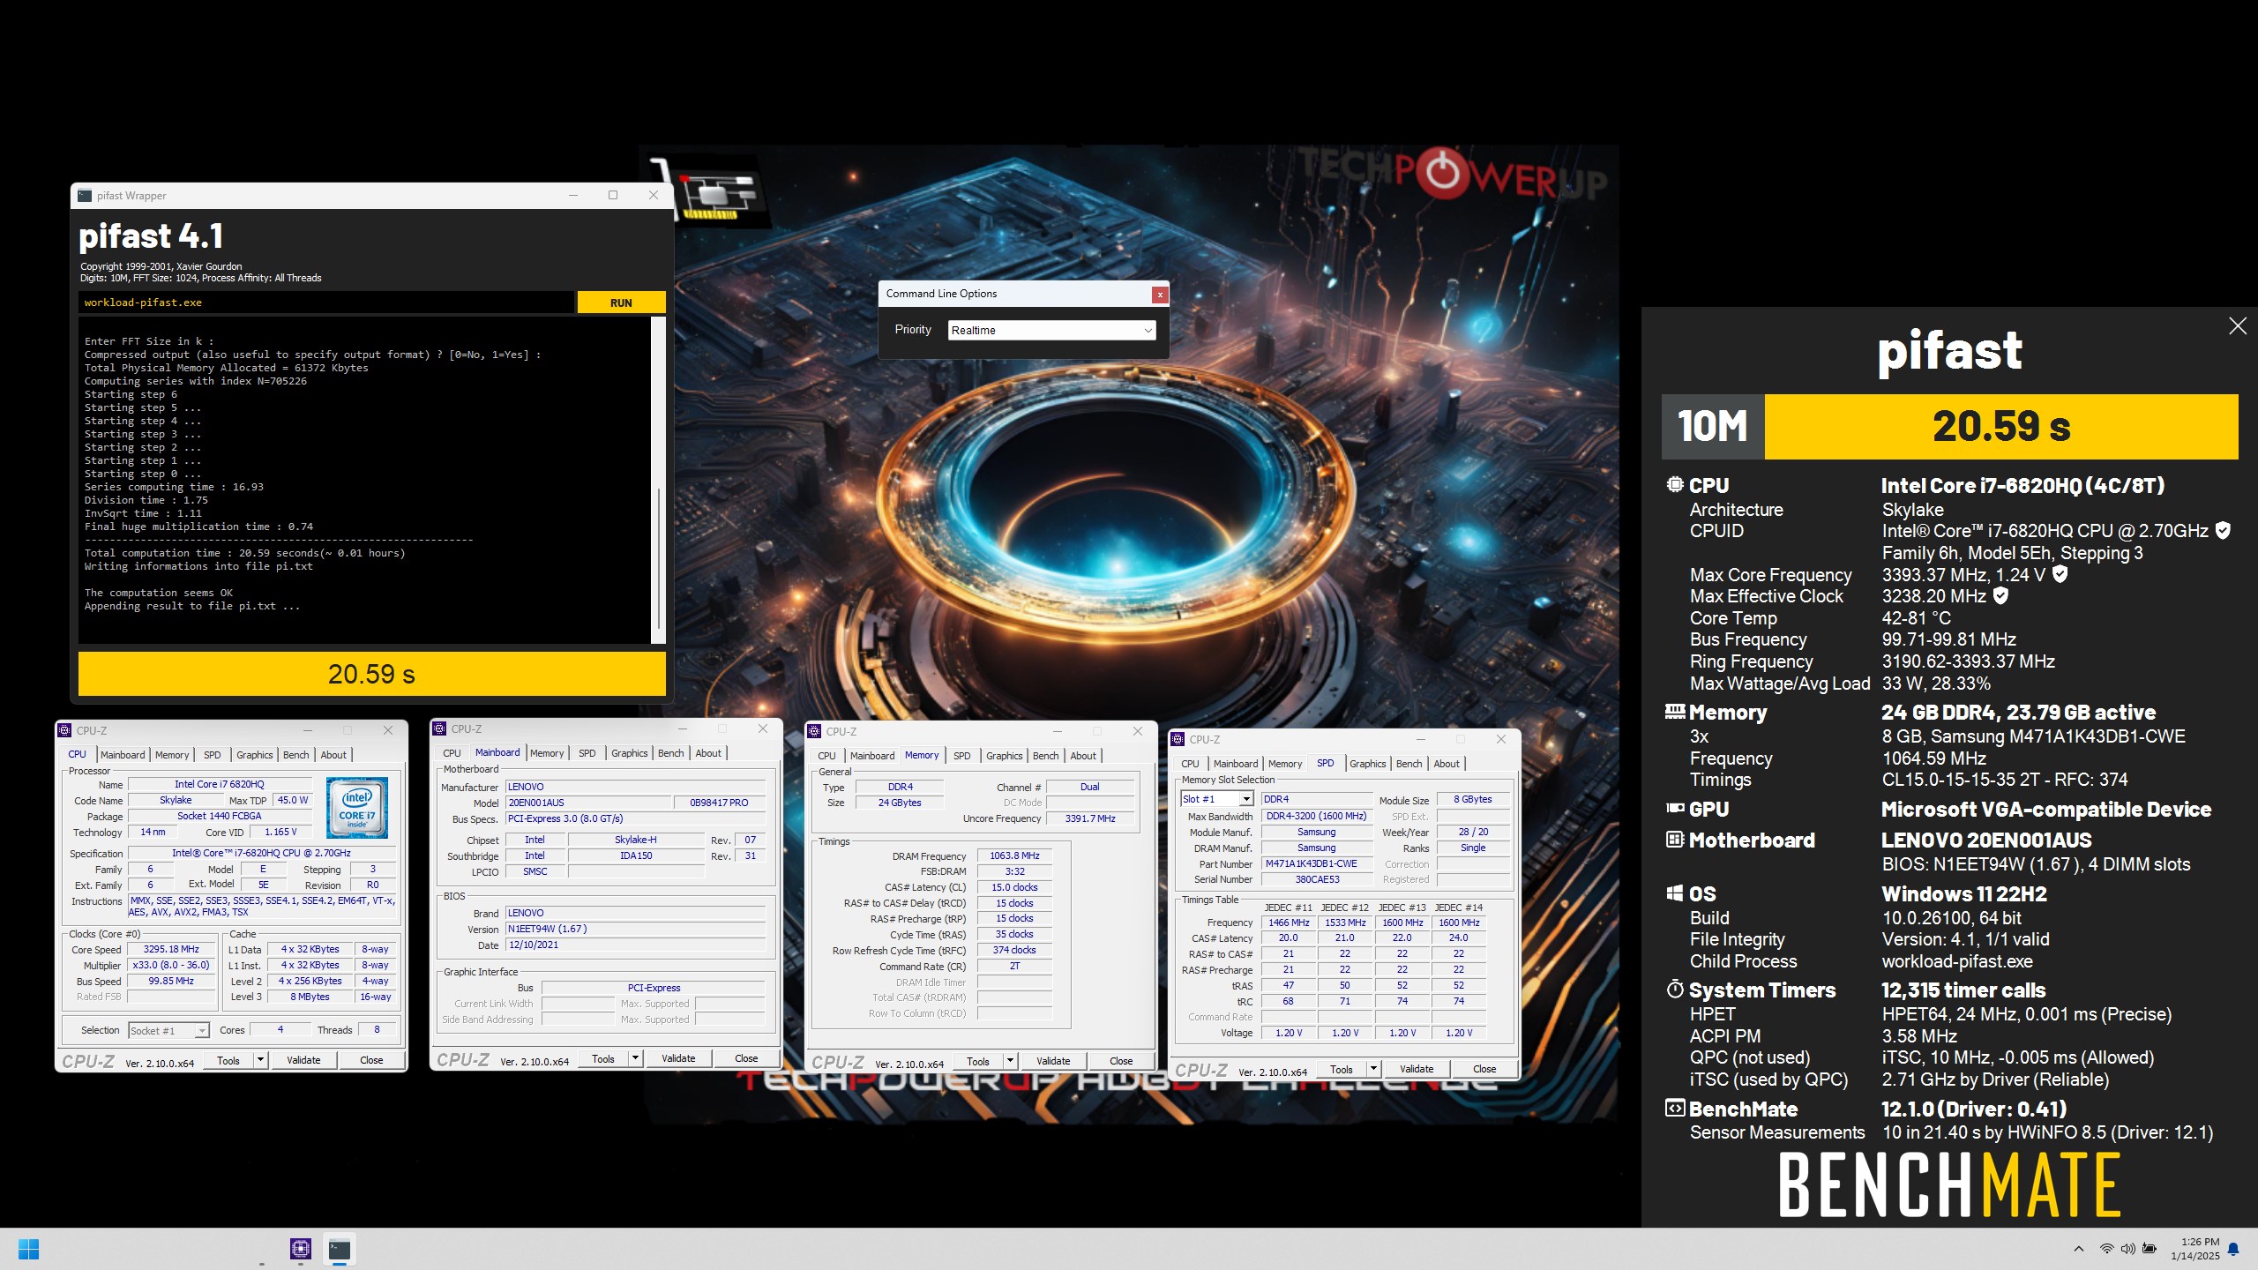Click the Max Core Frequency verified shield
The image size is (2258, 1270).
point(2060,574)
